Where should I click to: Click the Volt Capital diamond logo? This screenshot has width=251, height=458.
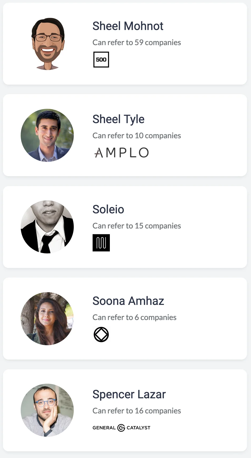pyautogui.click(x=101, y=334)
